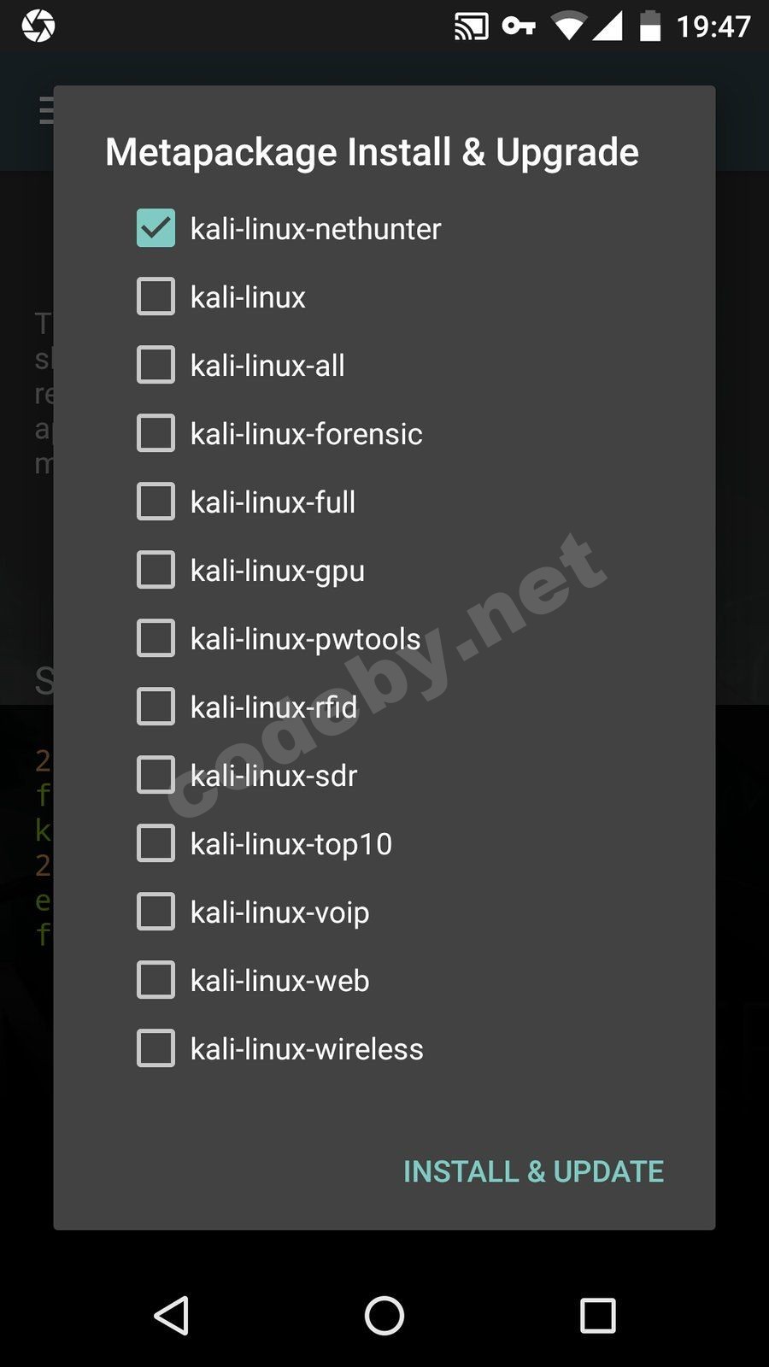The width and height of the screenshot is (769, 1367).
Task: Tap the kali-linux-voip label text
Action: 279,912
